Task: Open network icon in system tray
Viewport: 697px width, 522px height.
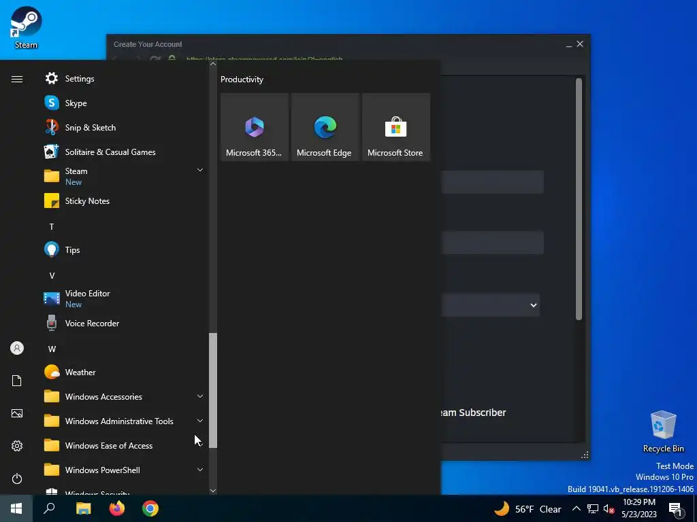Action: (x=593, y=508)
